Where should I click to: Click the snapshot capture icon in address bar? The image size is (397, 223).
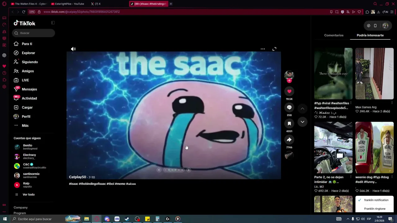337,12
